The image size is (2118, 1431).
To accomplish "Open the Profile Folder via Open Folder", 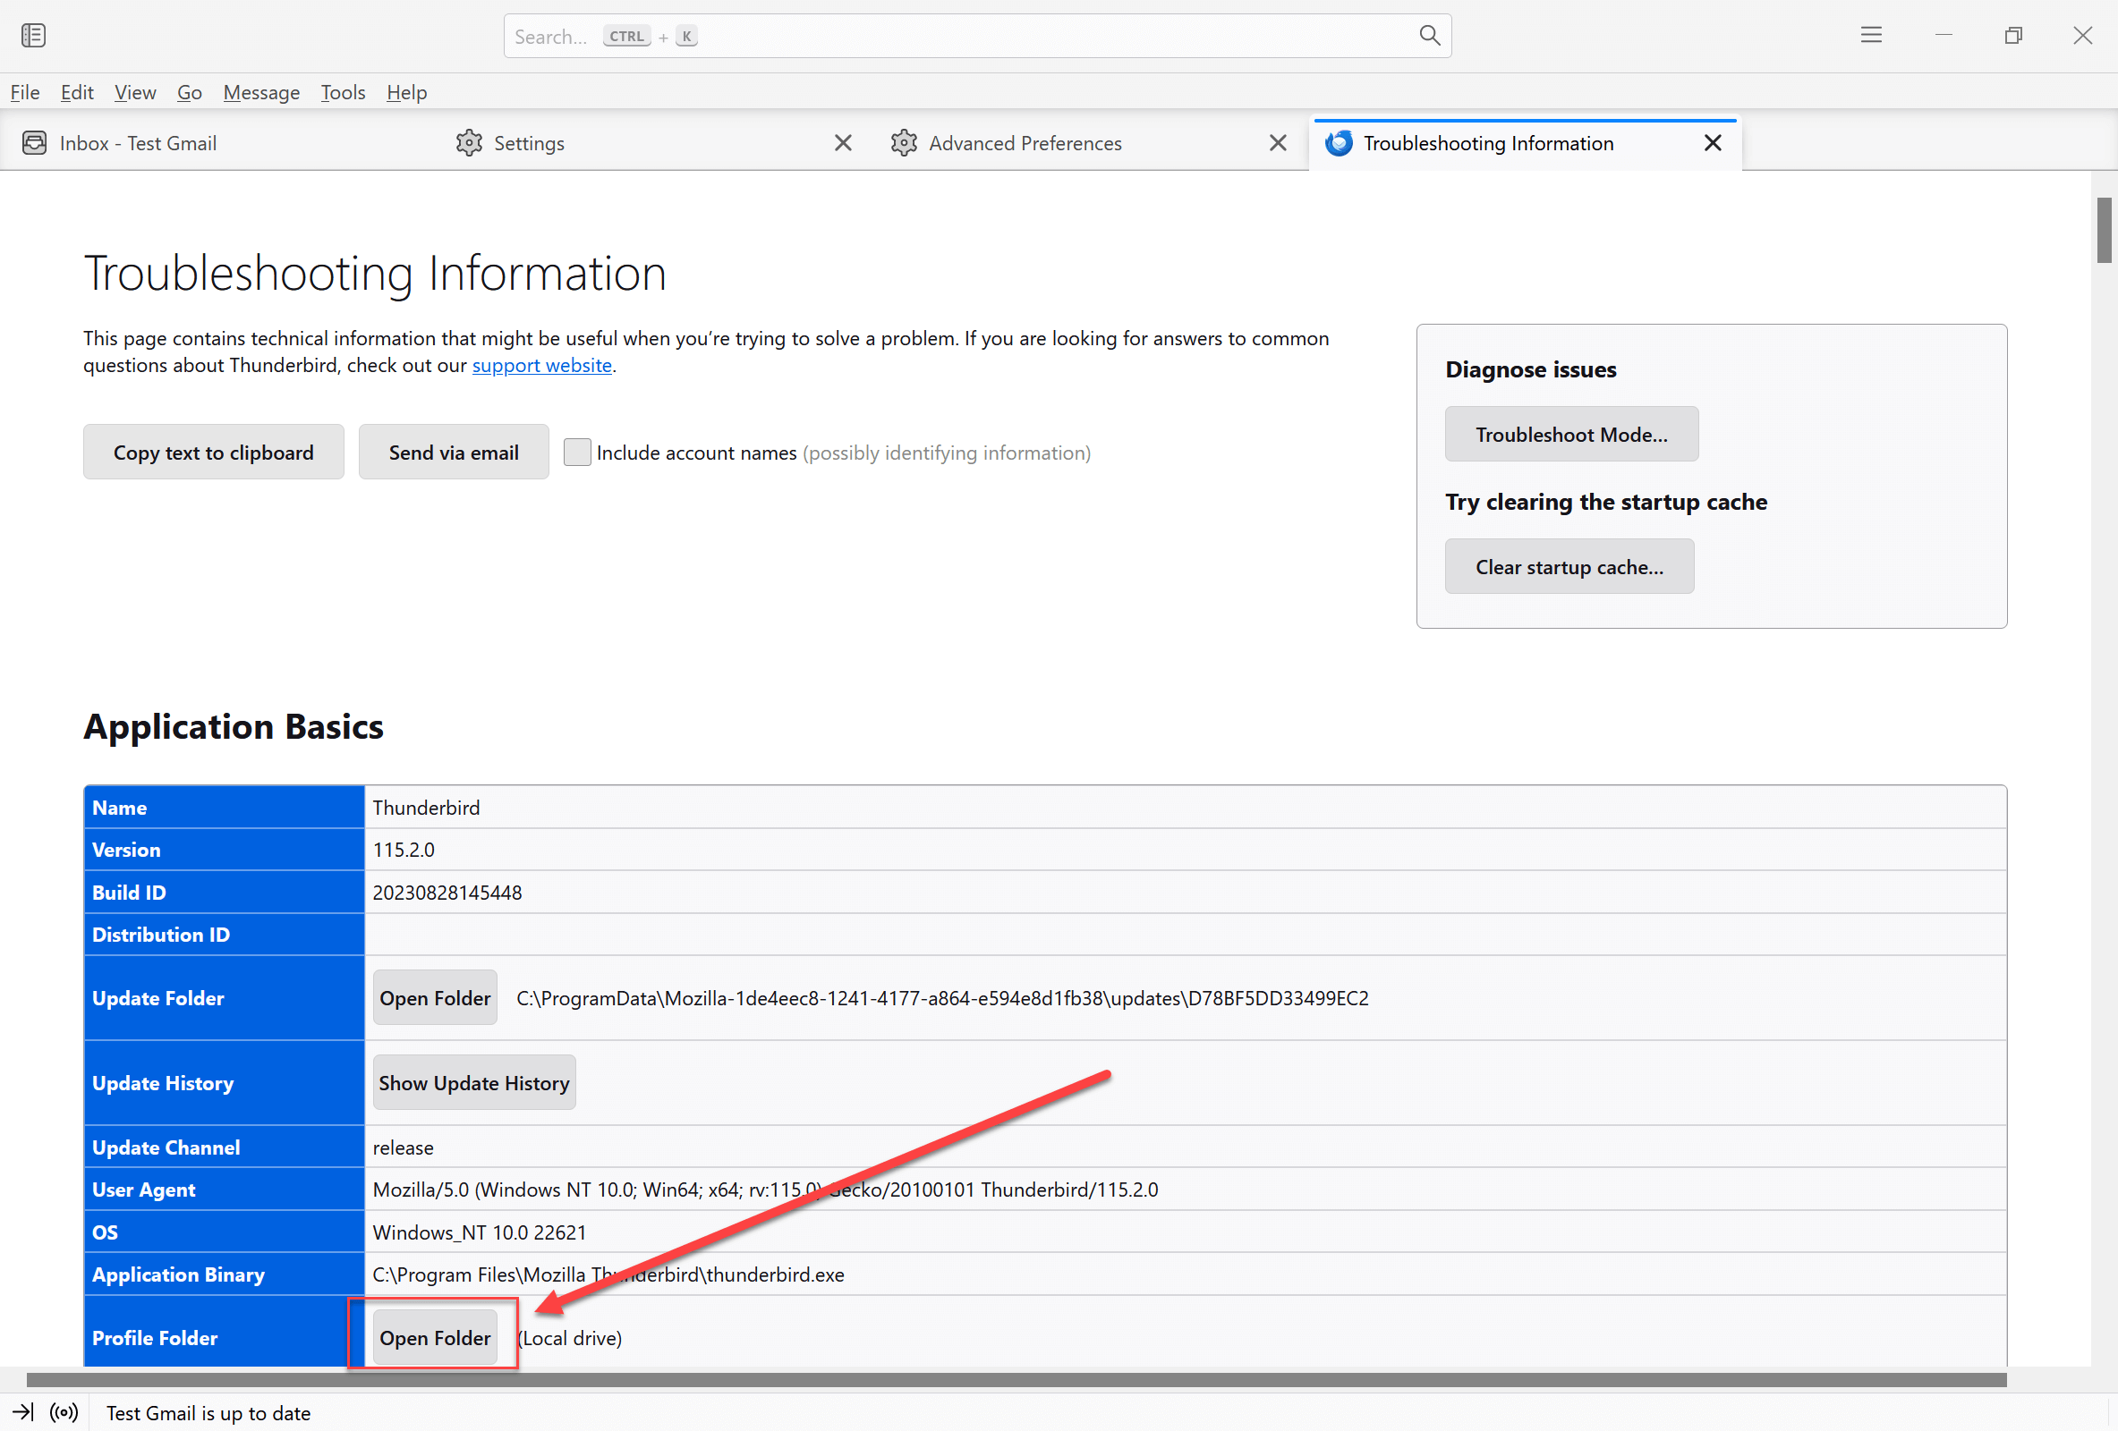I will click(435, 1337).
